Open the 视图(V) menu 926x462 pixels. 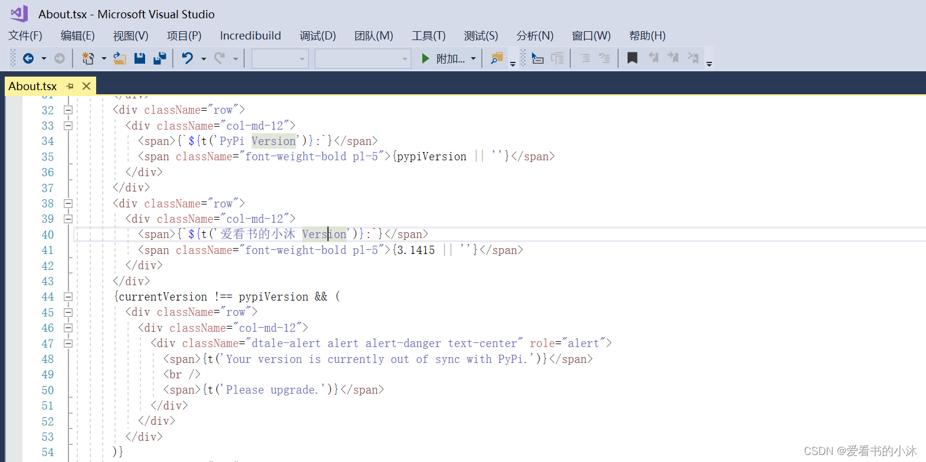[131, 35]
